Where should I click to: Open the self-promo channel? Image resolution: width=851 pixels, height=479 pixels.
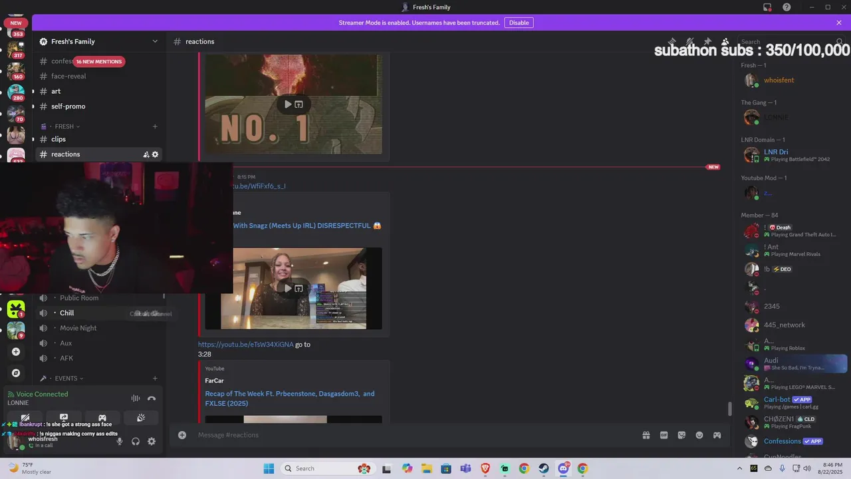click(68, 106)
